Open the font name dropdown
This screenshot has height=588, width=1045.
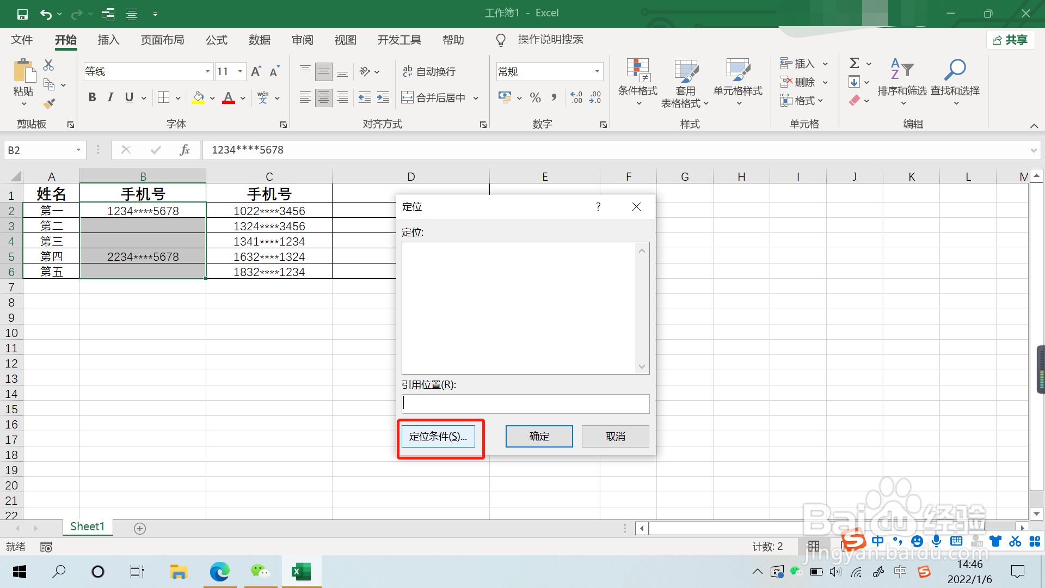click(x=207, y=71)
